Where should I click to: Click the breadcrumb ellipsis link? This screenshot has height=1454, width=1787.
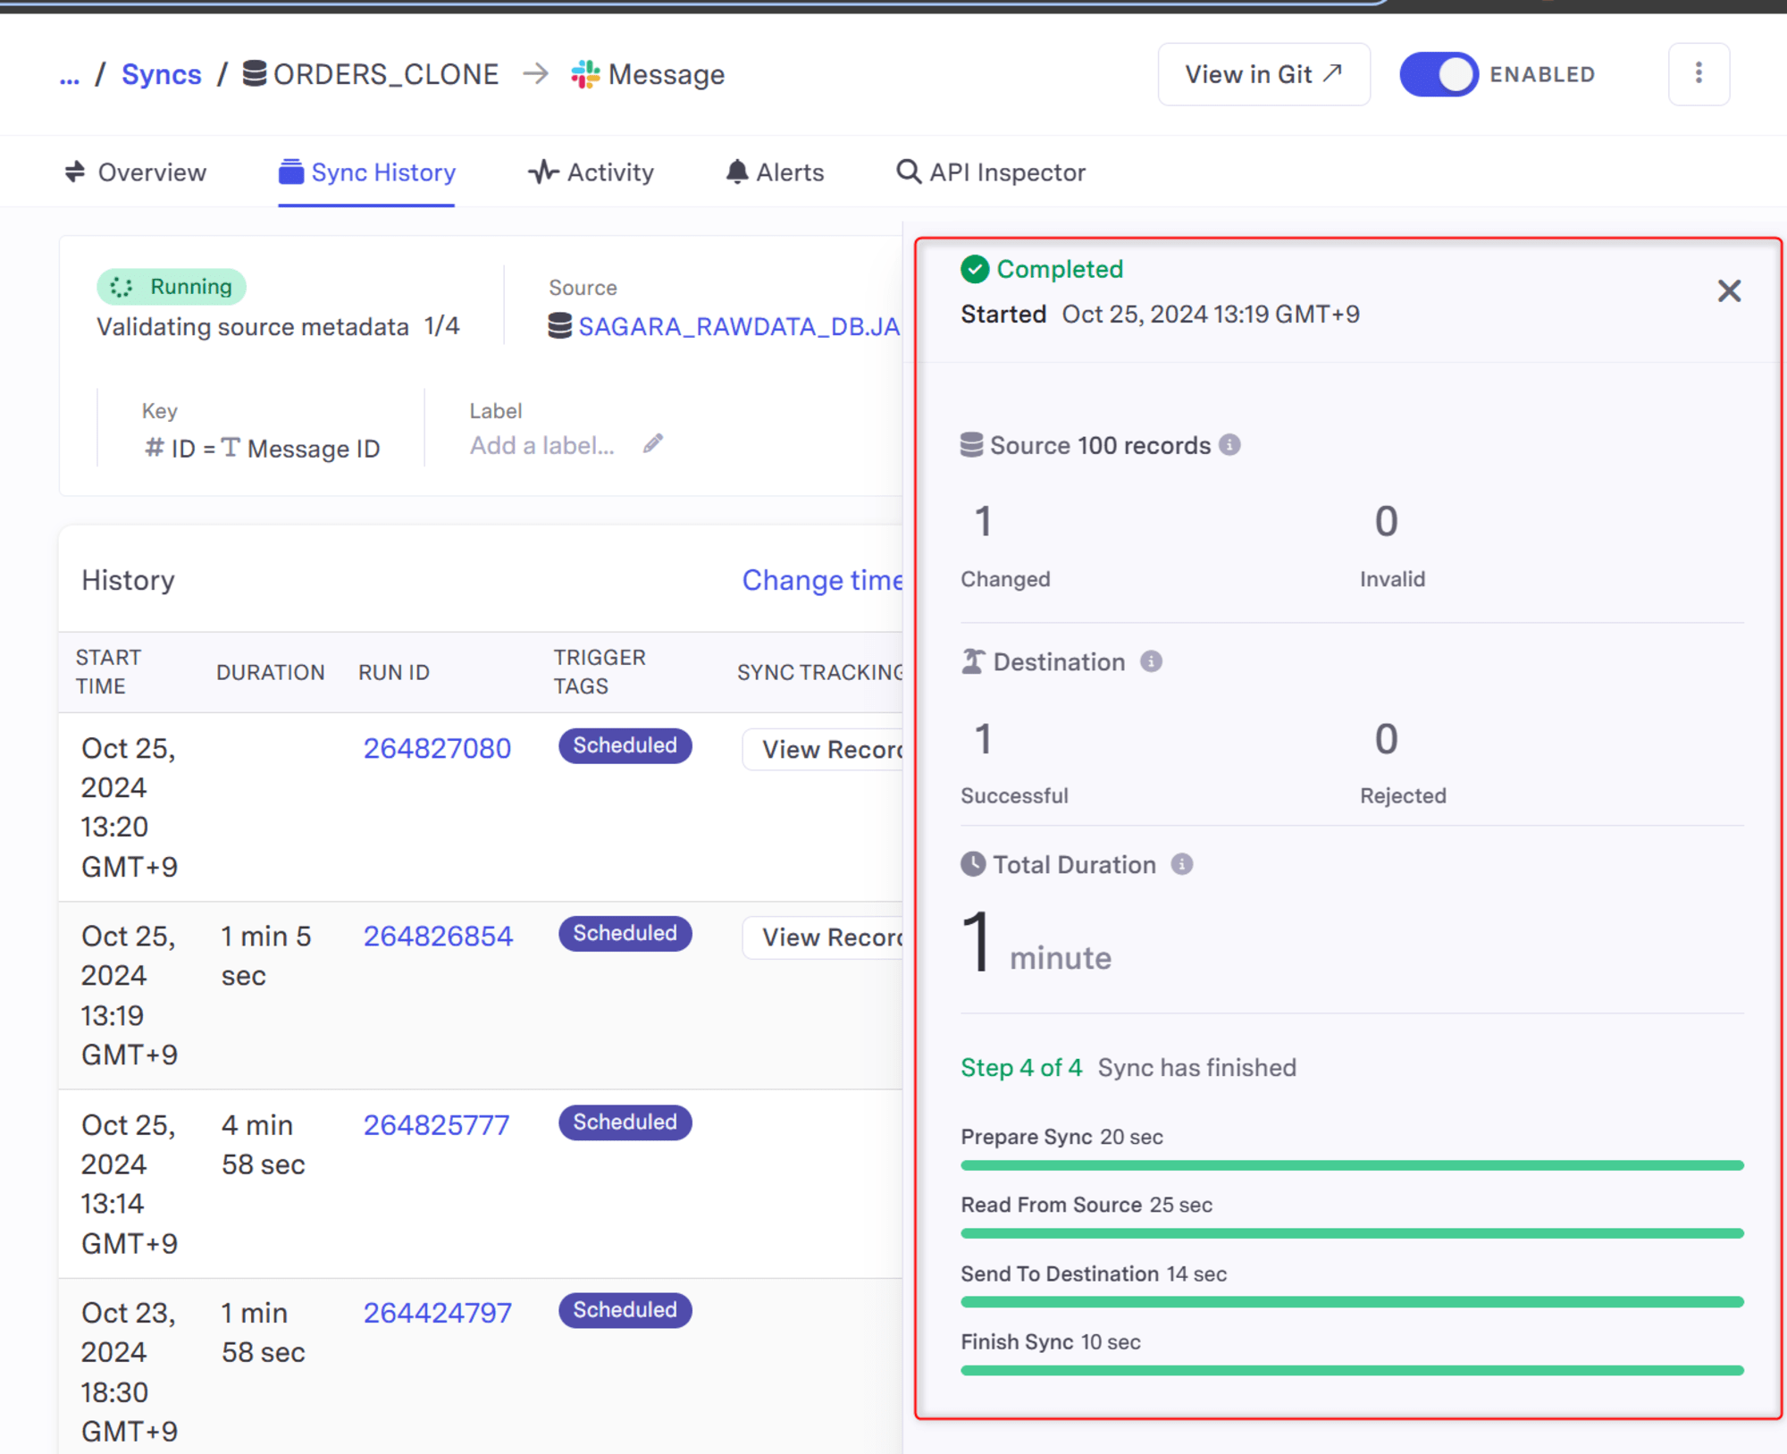(x=69, y=75)
